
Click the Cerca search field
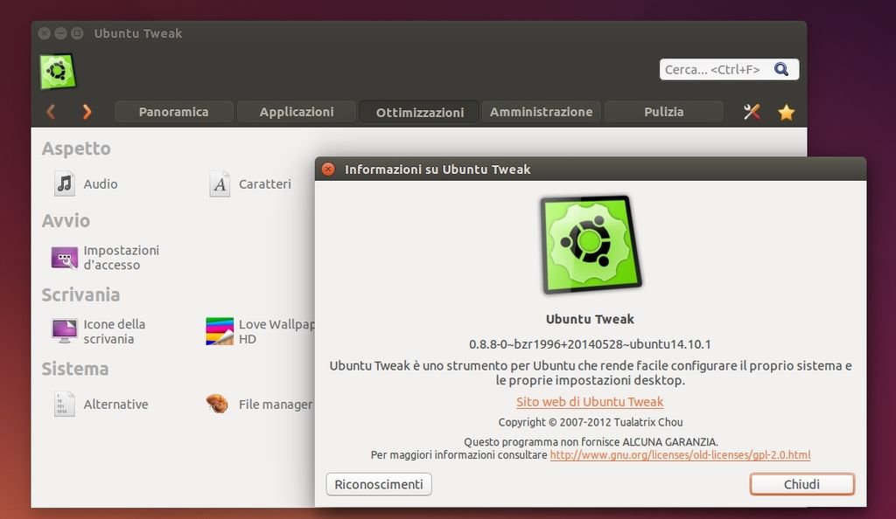click(x=729, y=70)
